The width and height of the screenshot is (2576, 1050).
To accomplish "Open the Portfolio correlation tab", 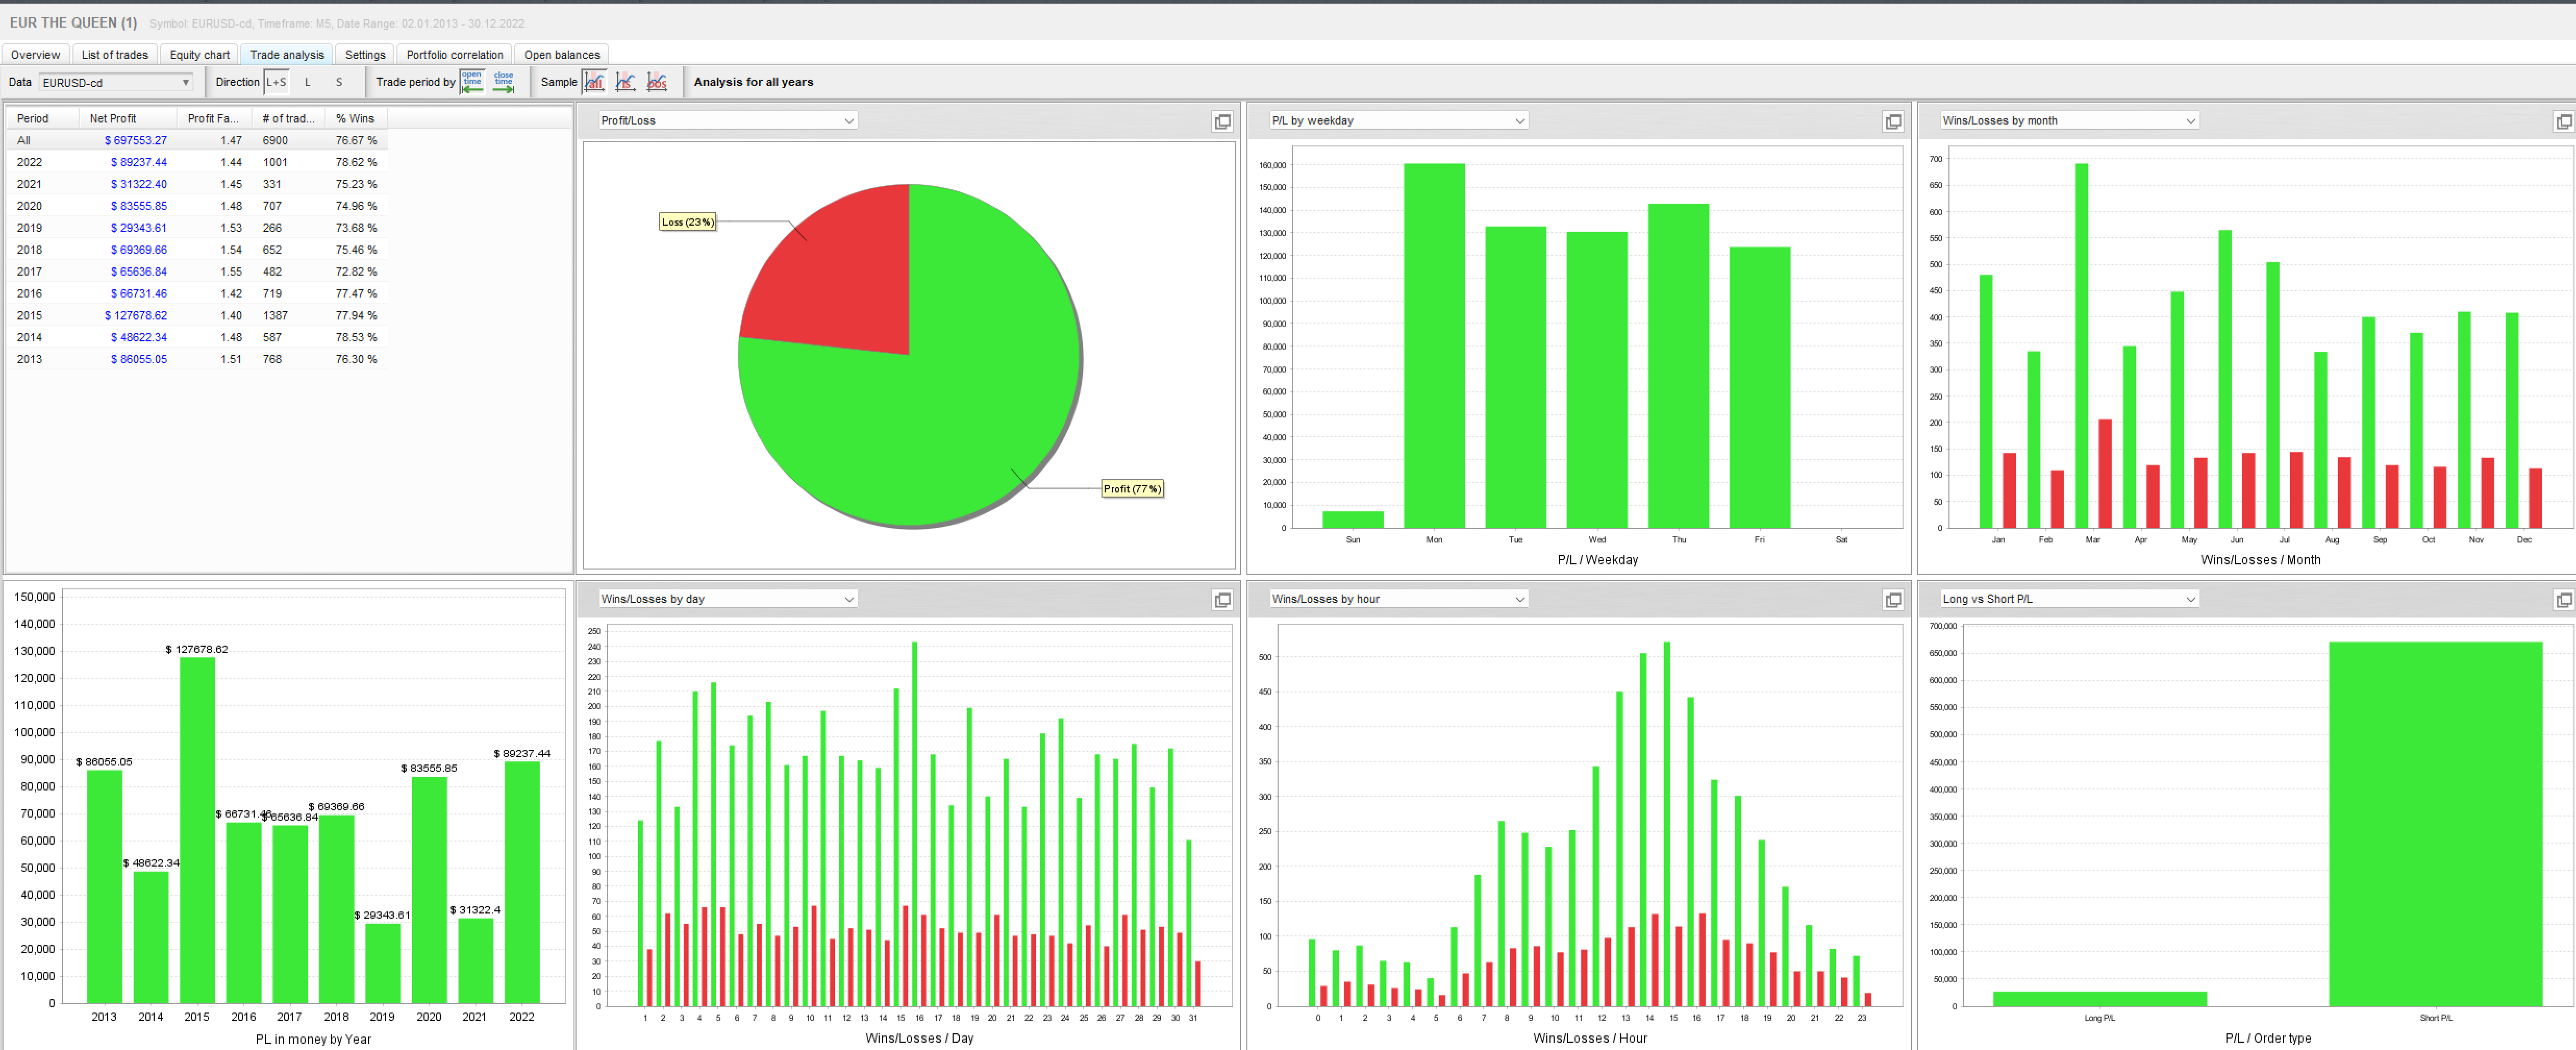I will [454, 55].
